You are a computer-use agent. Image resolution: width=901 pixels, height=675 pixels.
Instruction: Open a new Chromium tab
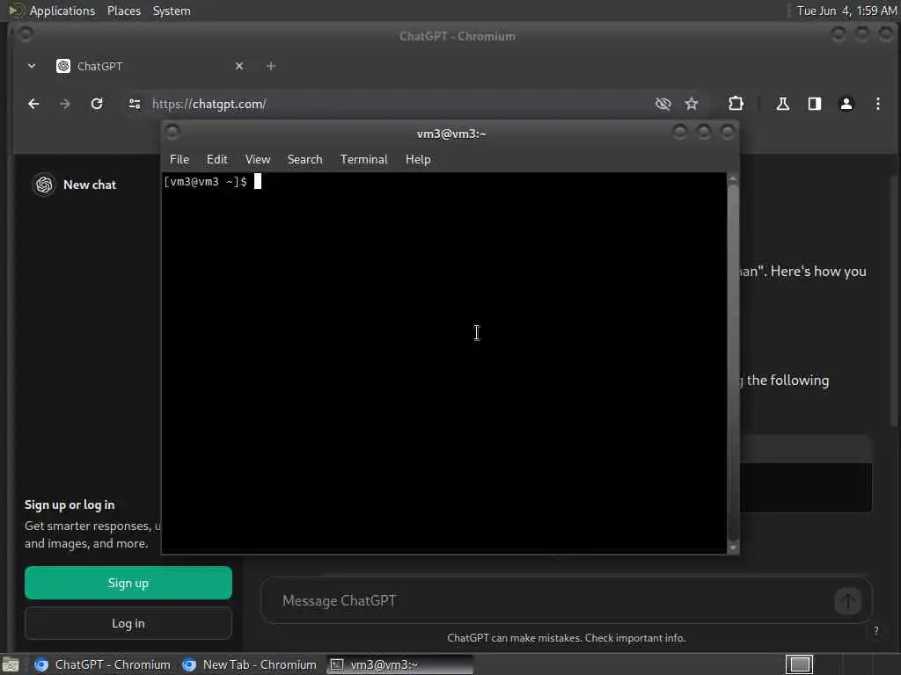tap(271, 66)
